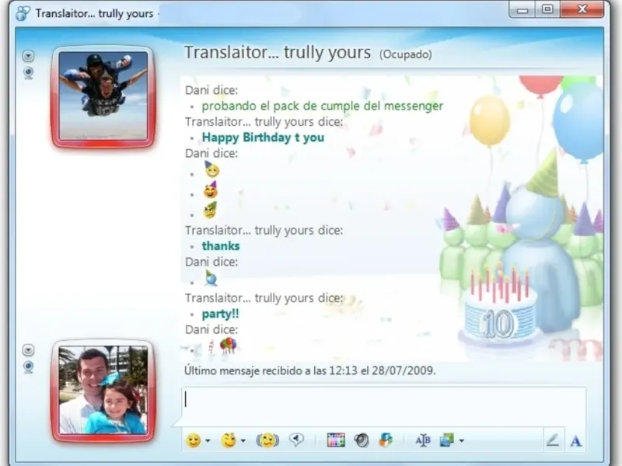Image resolution: width=622 pixels, height=466 pixels.
Task: Start a voice clip with the speech icon
Action: [296, 440]
